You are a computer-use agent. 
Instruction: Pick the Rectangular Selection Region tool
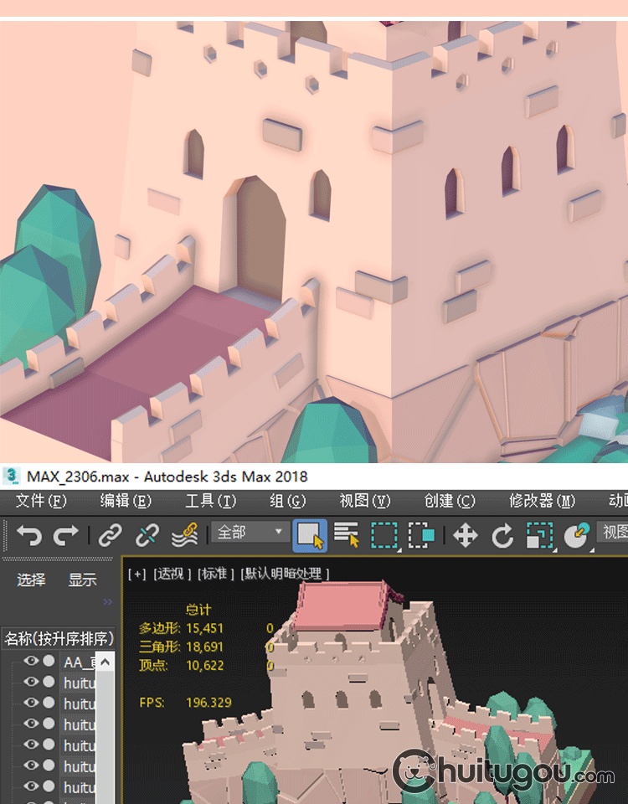[x=384, y=536]
